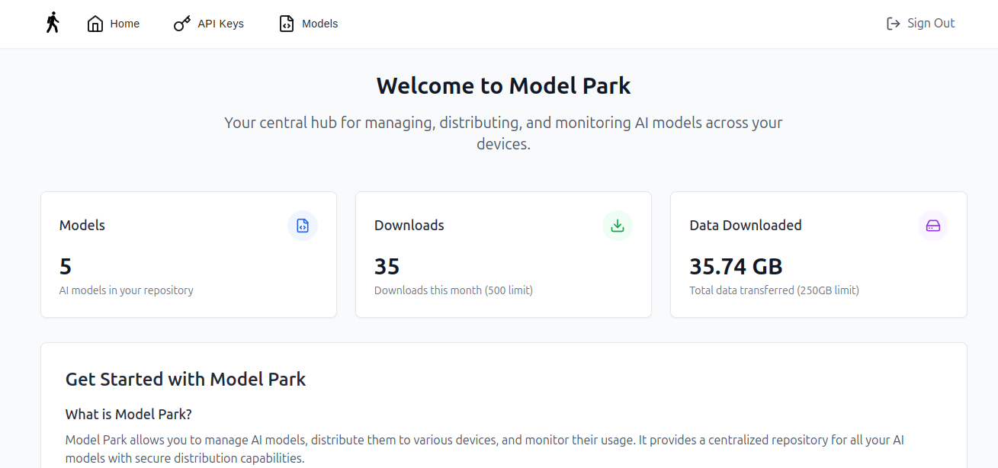998x468 pixels.
Task: Go to the API Keys nav label
Action: coord(220,24)
